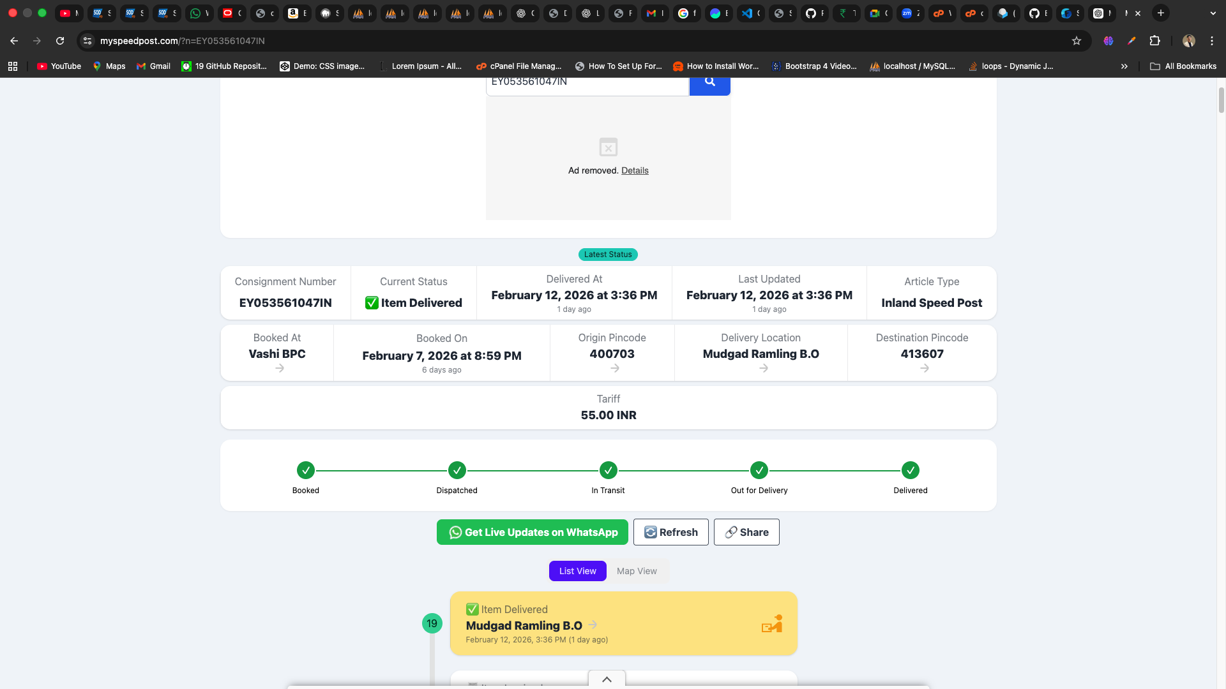Bookmark this page with star icon

(x=1077, y=41)
